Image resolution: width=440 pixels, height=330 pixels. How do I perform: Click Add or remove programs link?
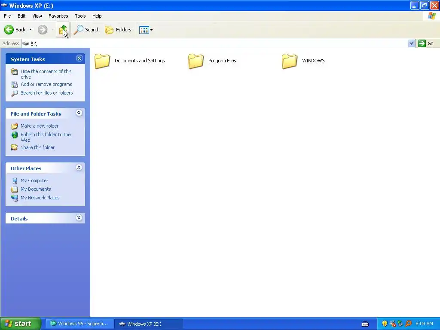(46, 84)
